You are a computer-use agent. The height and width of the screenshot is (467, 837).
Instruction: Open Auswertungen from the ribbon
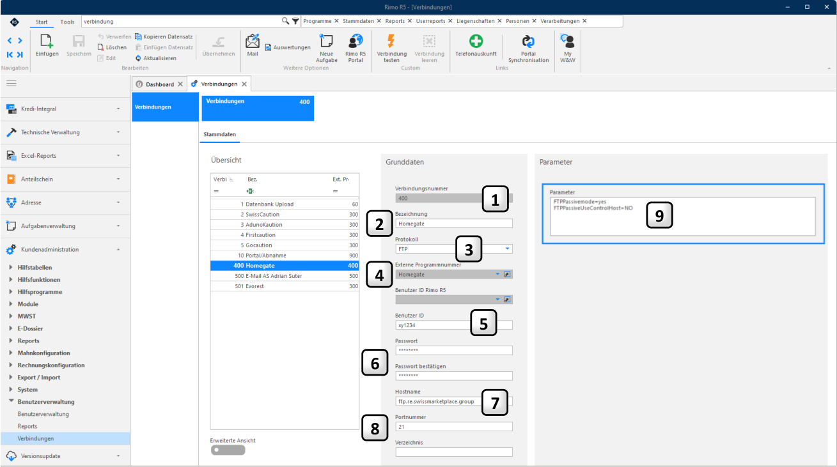click(288, 47)
